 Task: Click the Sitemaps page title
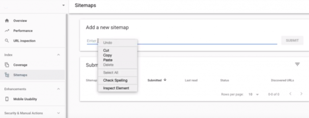coord(85,5)
